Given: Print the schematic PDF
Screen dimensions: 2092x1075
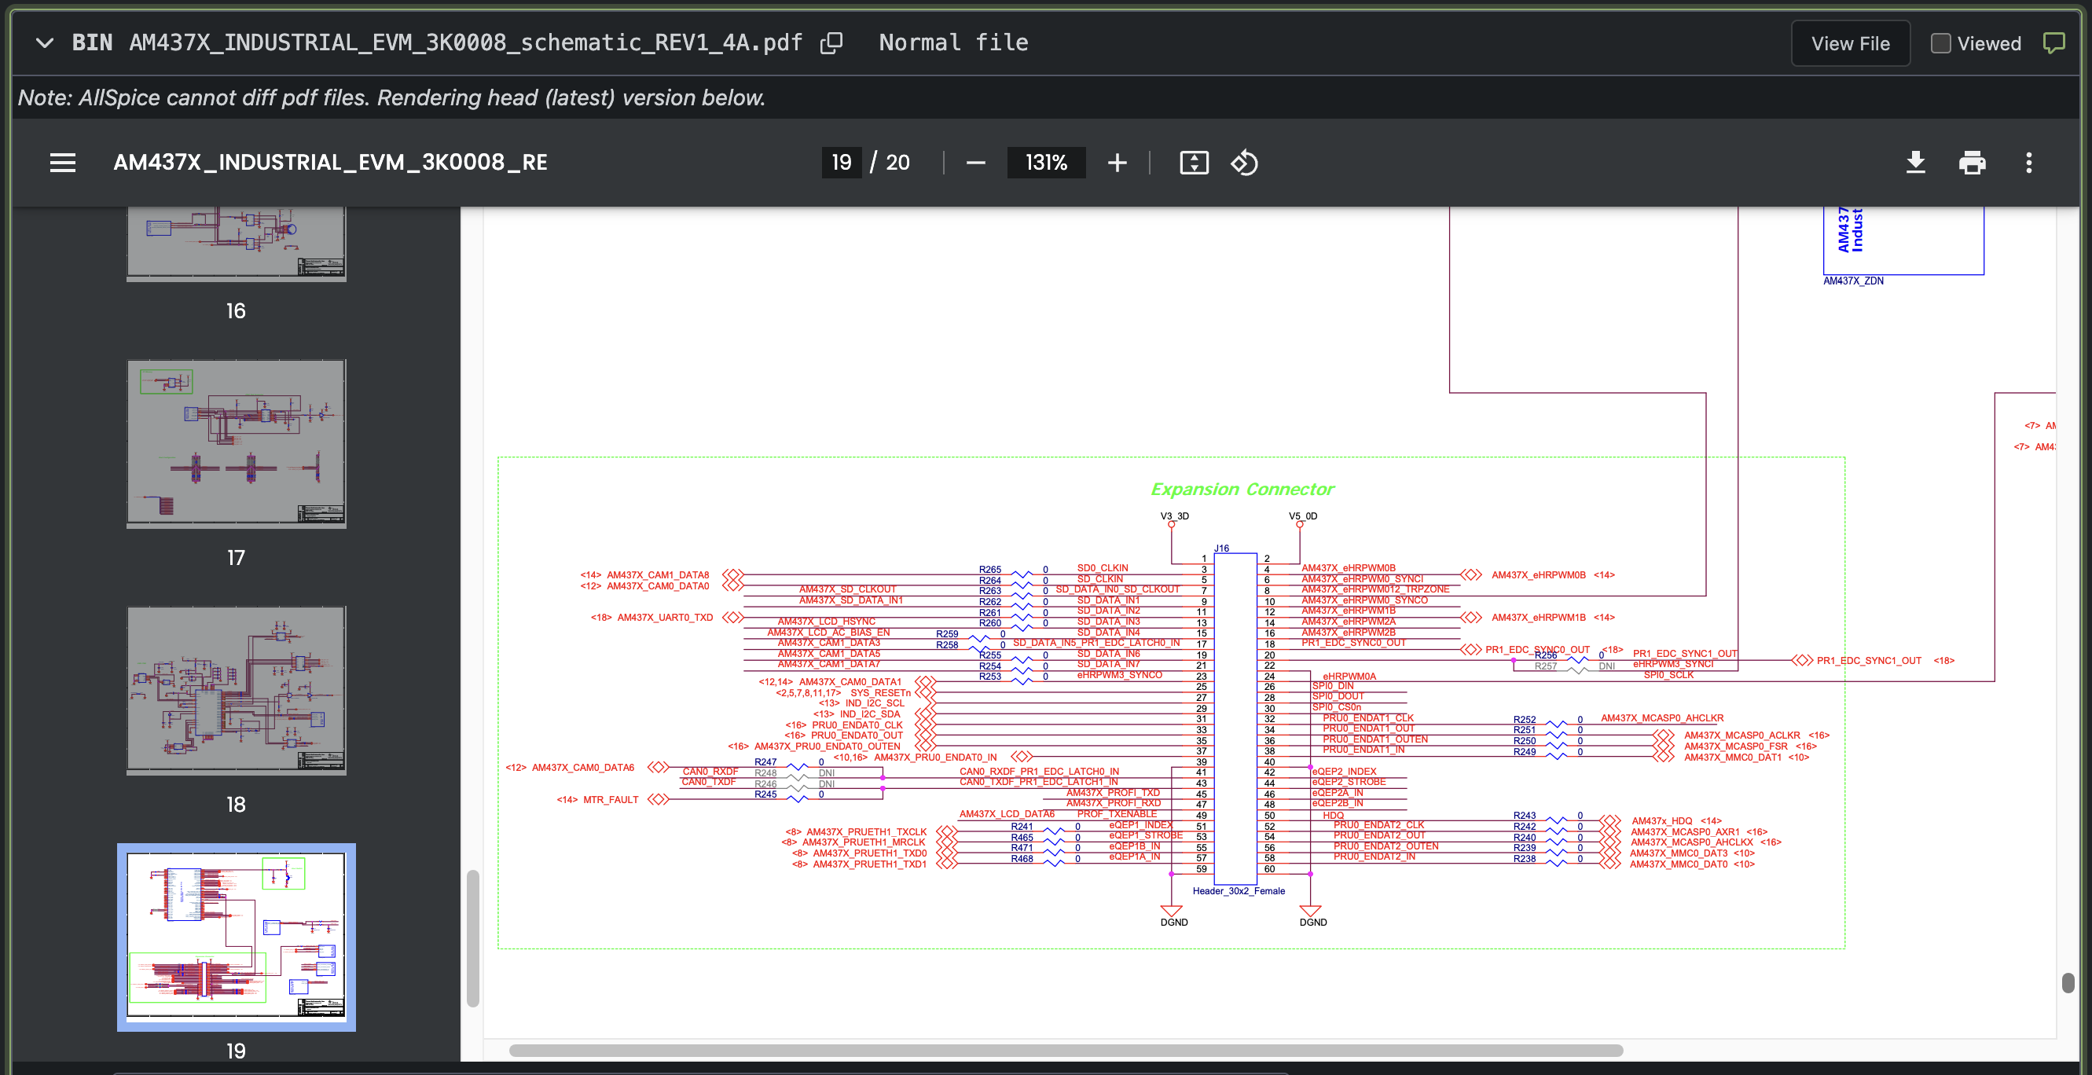Looking at the screenshot, I should (x=1972, y=163).
